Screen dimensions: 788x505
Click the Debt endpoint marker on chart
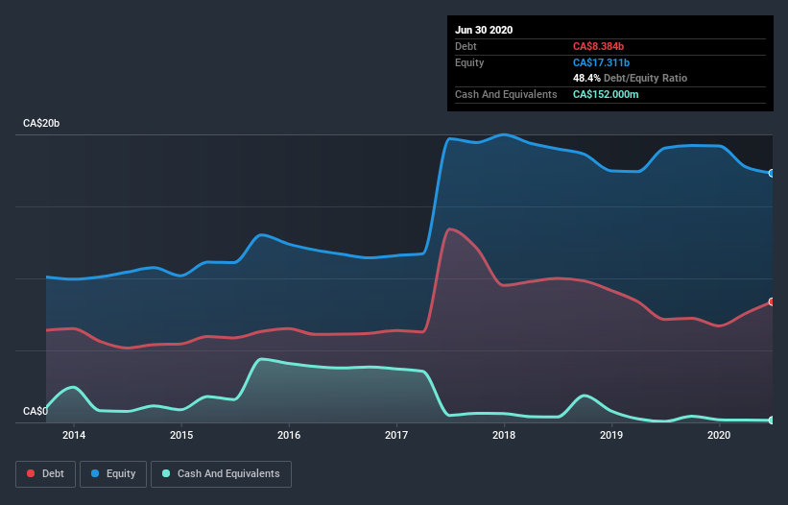pyautogui.click(x=772, y=301)
